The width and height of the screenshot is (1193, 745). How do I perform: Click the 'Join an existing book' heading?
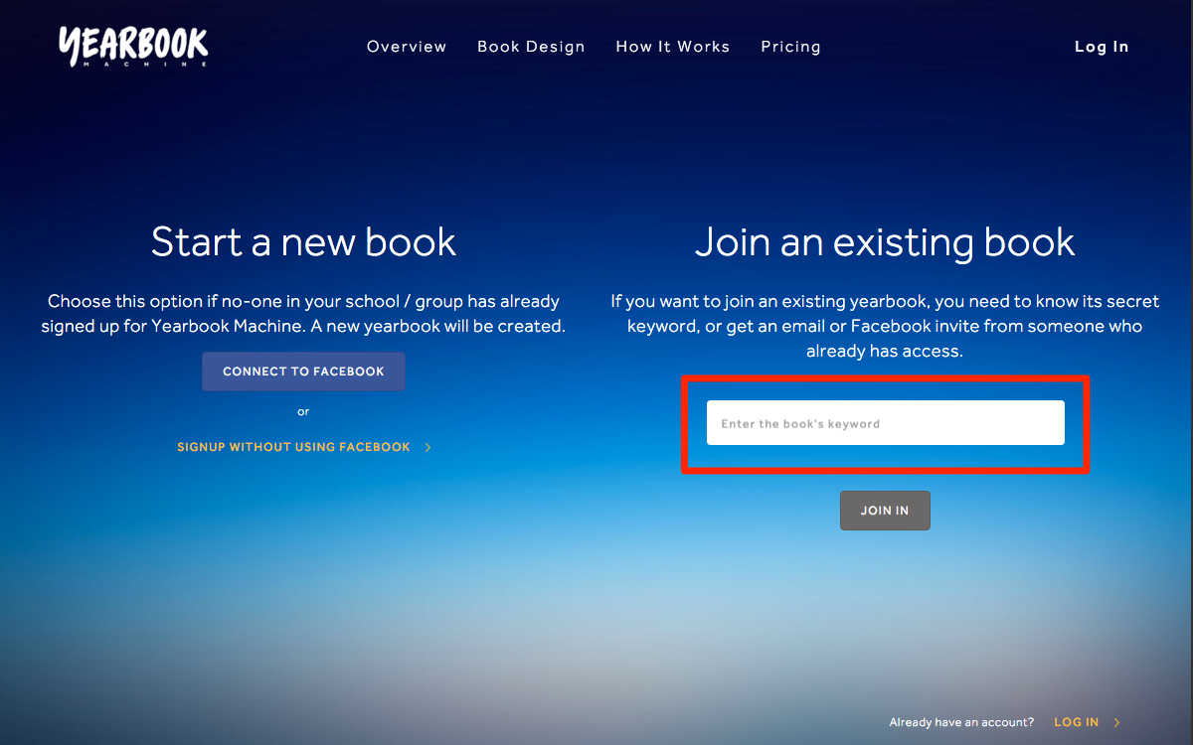pos(885,242)
